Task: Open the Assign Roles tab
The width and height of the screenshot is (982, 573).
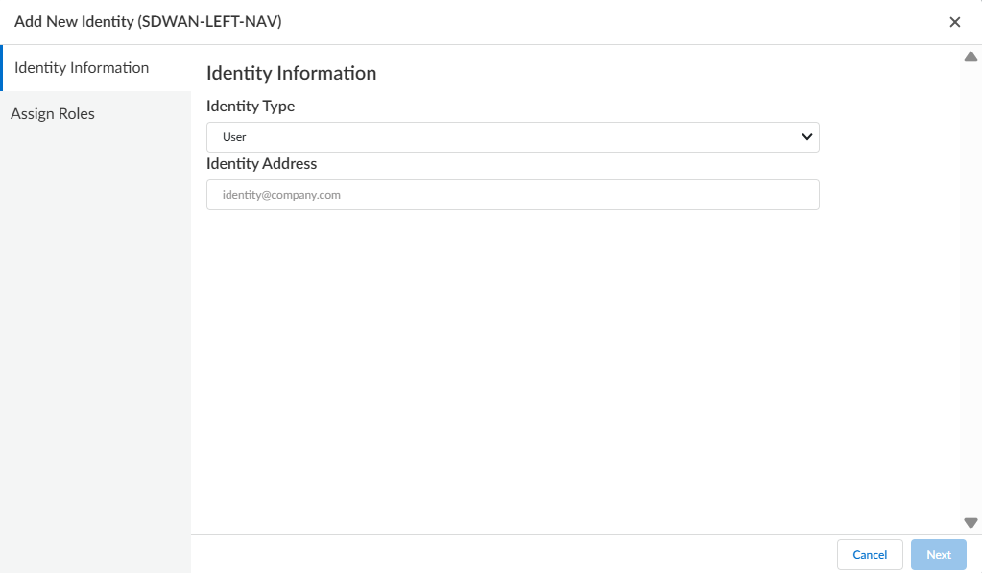Action: tap(53, 114)
